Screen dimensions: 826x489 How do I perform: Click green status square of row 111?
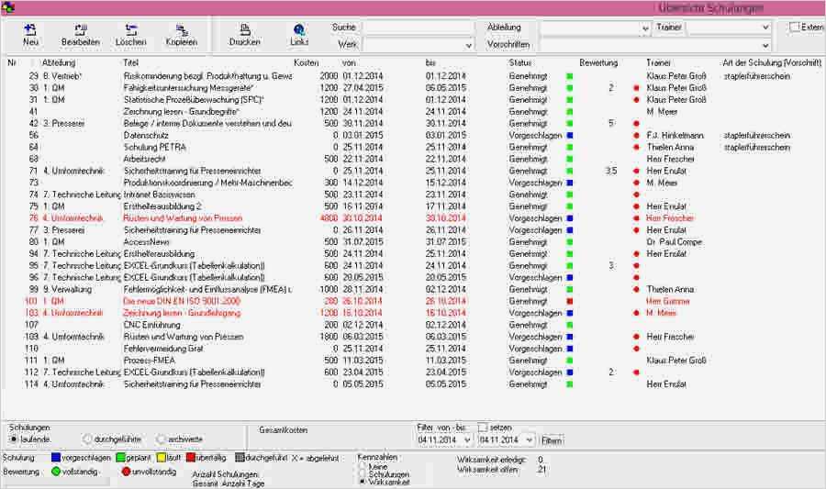pos(569,361)
